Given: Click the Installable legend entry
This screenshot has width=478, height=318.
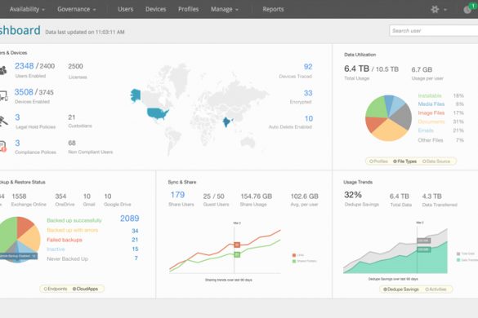Looking at the screenshot, I should tap(430, 95).
